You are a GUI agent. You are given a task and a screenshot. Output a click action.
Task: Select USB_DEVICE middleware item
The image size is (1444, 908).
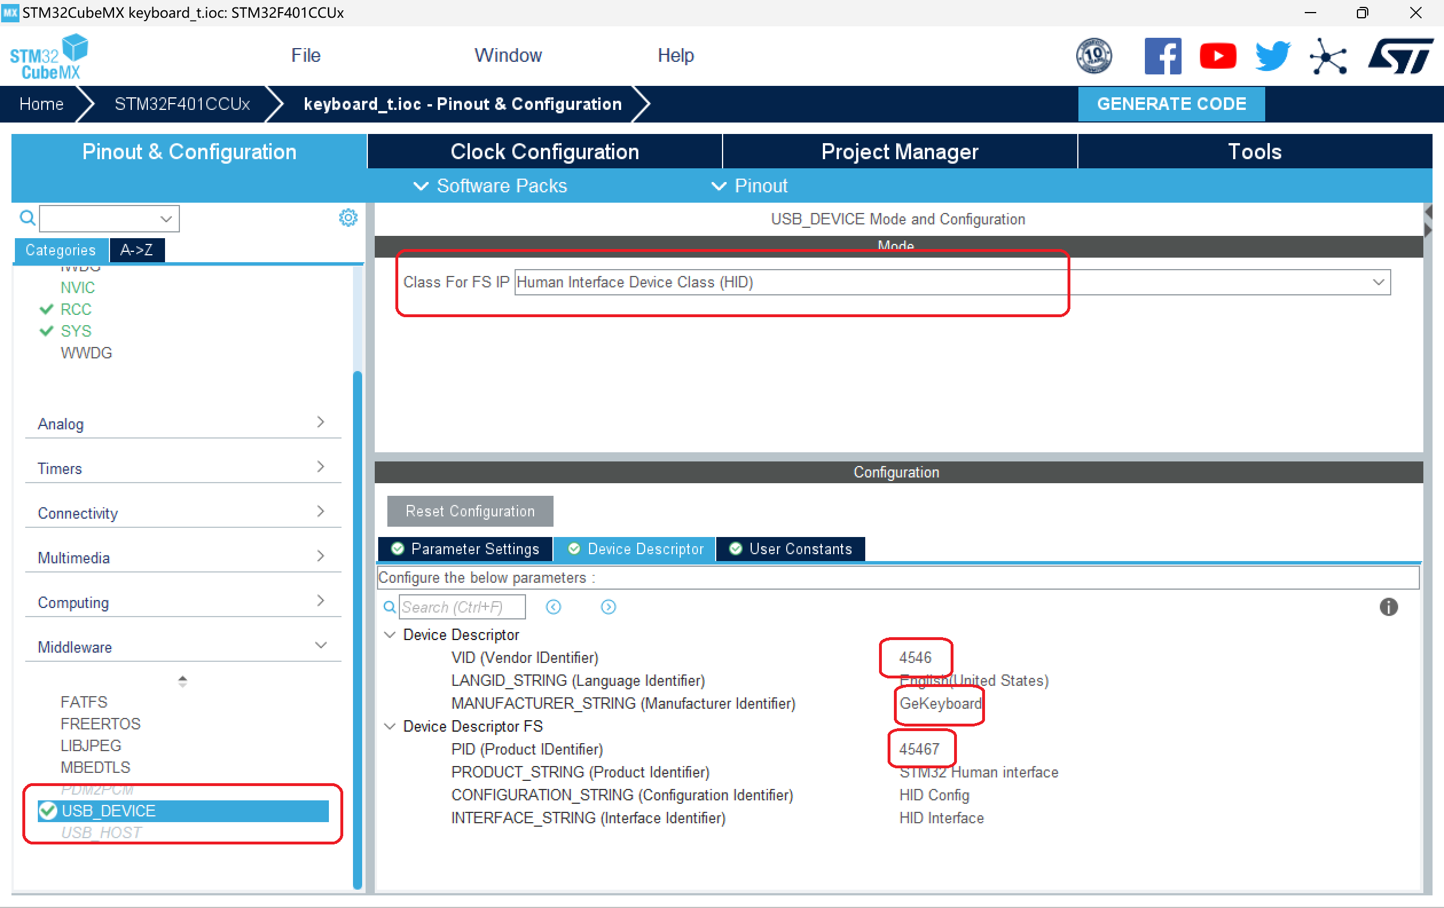[x=108, y=810]
